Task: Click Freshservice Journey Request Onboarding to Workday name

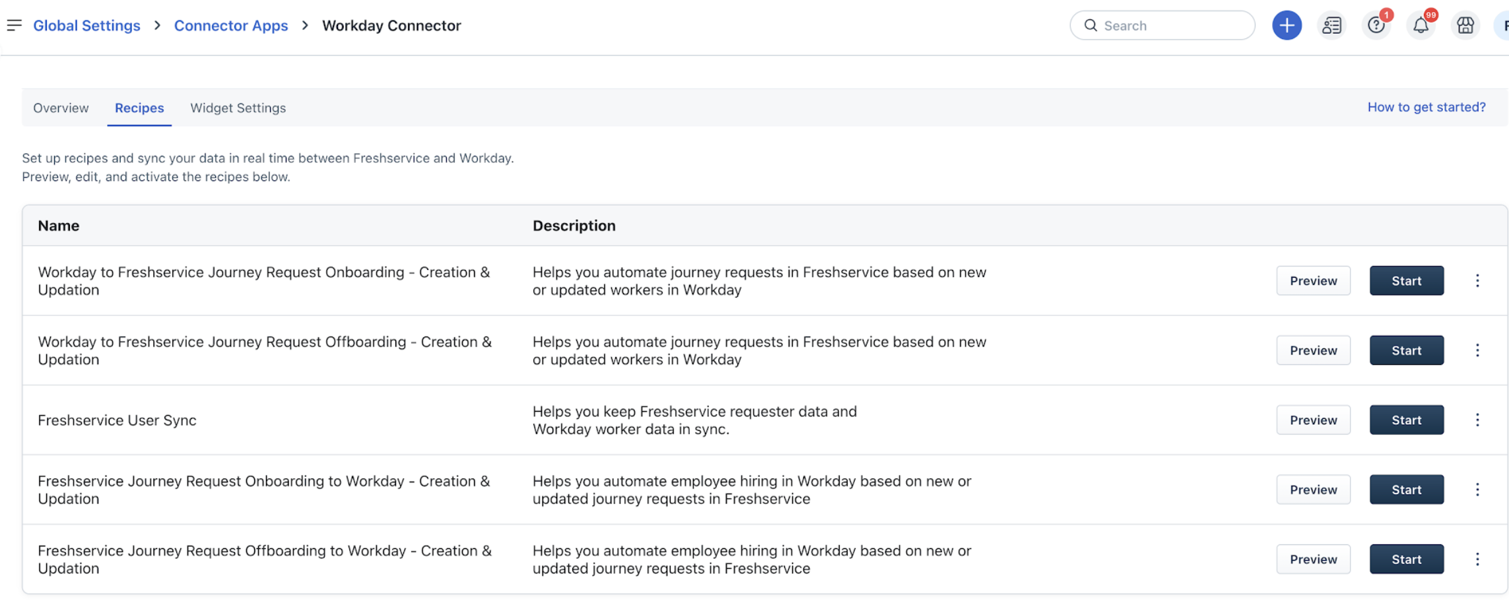Action: 264,490
